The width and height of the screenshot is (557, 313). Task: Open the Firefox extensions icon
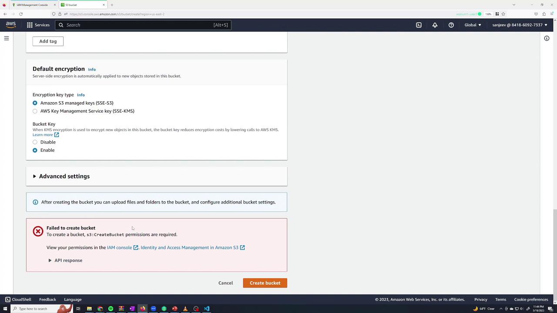coord(544,14)
